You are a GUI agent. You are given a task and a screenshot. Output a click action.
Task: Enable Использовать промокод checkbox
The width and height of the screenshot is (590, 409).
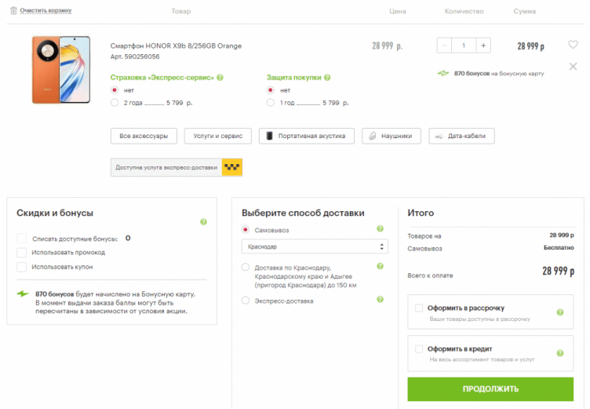click(x=22, y=253)
